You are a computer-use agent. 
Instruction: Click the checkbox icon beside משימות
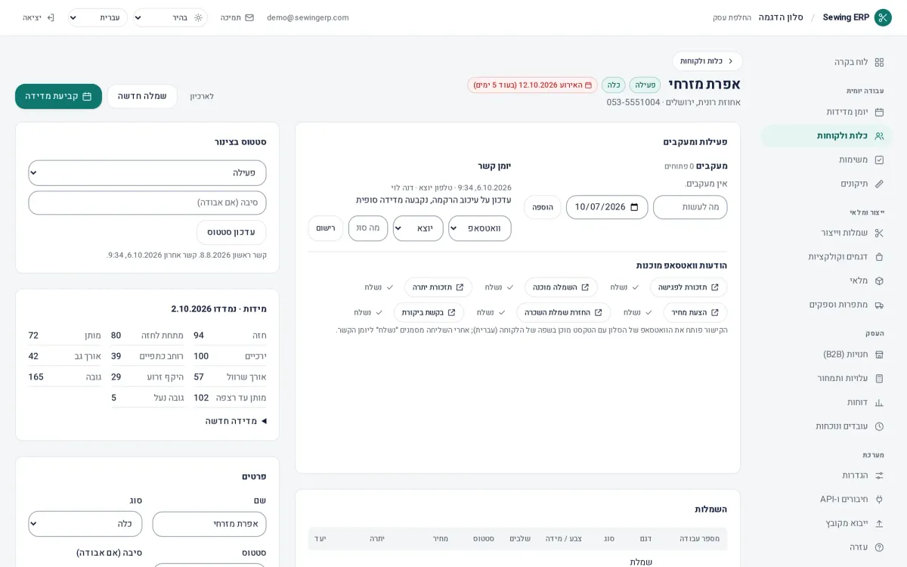coord(879,160)
